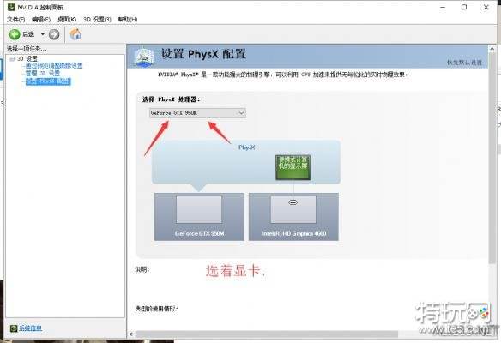
Task: Click the vertical scrollbar up arrow
Action: [x=492, y=49]
